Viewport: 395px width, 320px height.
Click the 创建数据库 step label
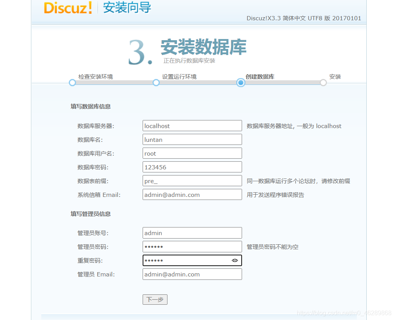260,76
